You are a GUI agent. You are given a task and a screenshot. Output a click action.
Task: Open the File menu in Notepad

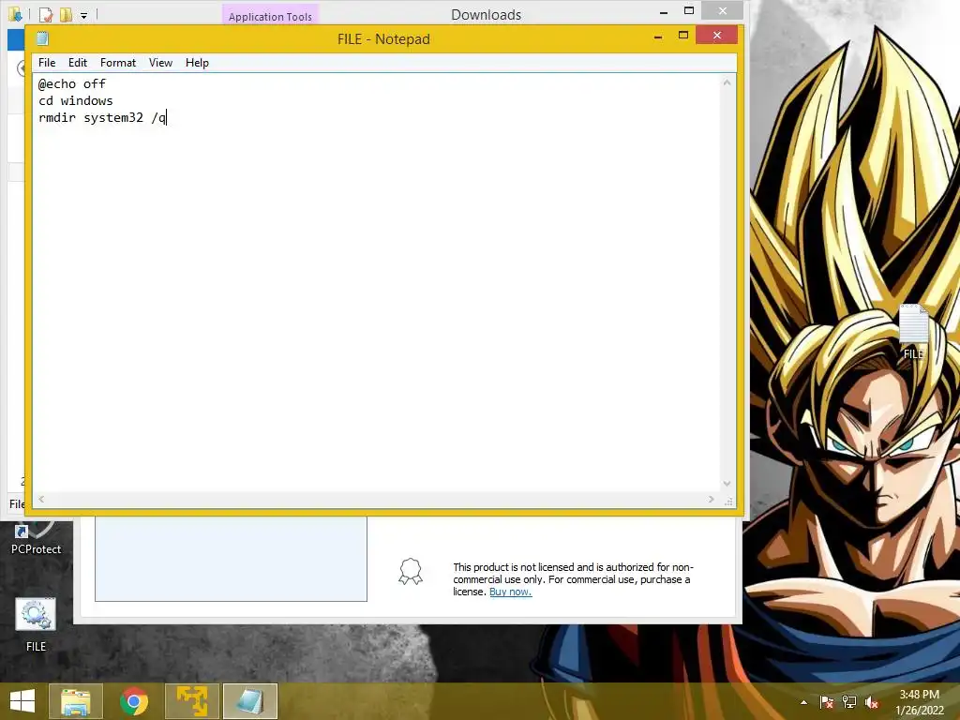(47, 63)
